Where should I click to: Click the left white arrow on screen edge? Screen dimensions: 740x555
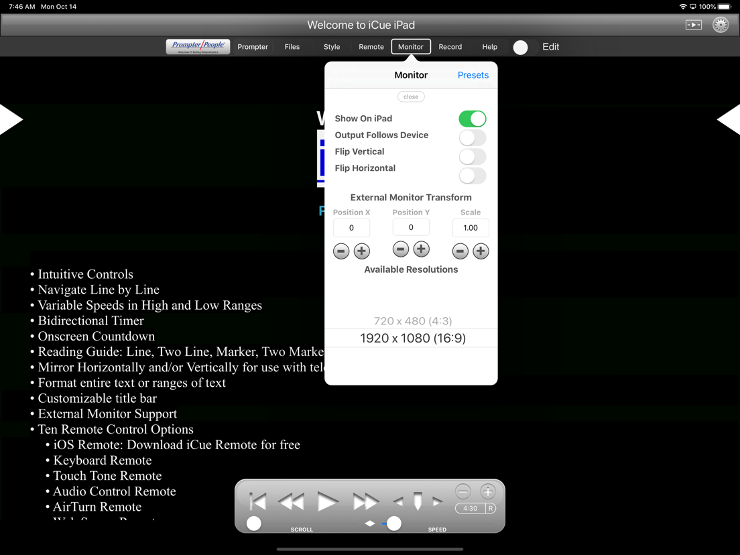(x=11, y=119)
